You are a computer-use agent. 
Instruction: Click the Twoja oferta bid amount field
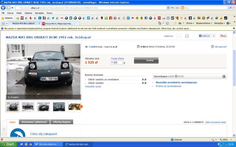(117, 63)
